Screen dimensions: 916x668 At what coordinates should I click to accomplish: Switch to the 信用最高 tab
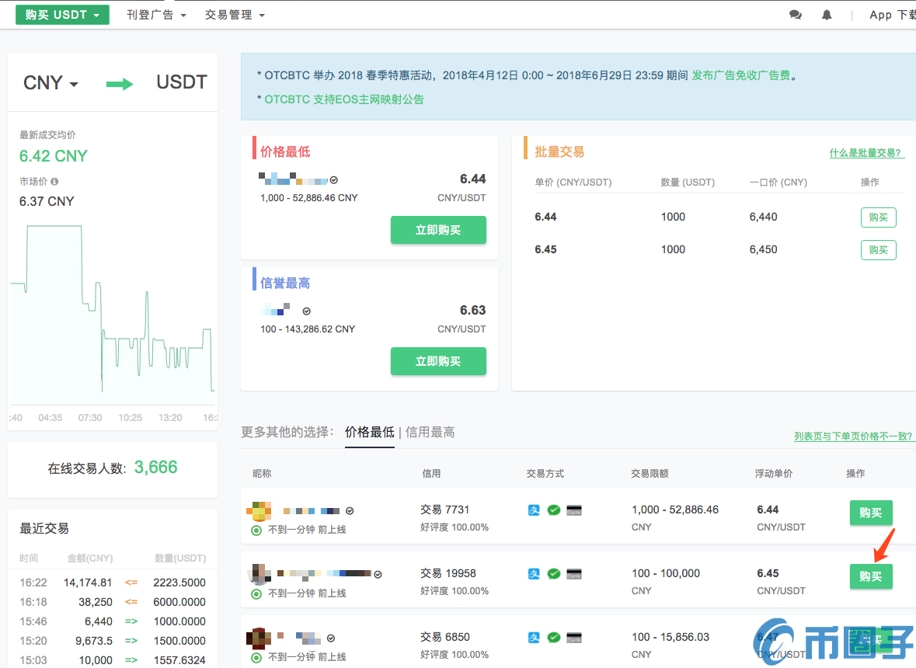coord(430,432)
